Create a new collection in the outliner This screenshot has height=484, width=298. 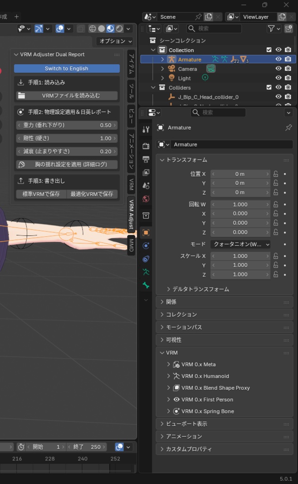[x=289, y=29]
